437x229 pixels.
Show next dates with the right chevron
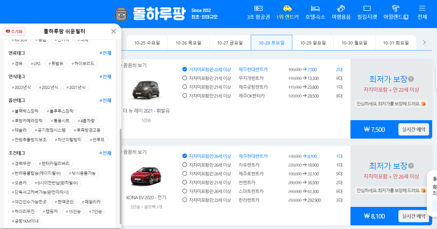[x=425, y=43]
